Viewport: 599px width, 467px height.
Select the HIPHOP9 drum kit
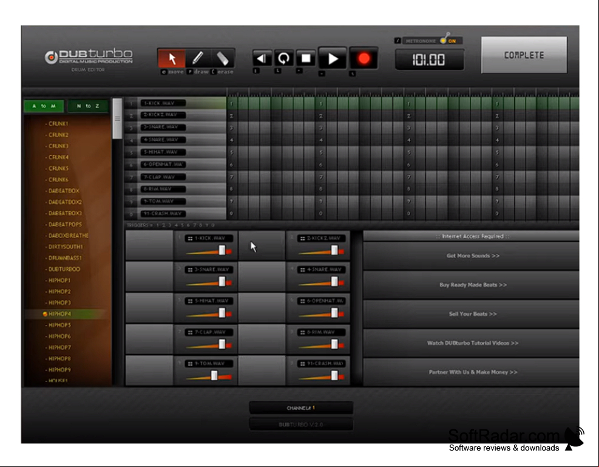(x=59, y=370)
